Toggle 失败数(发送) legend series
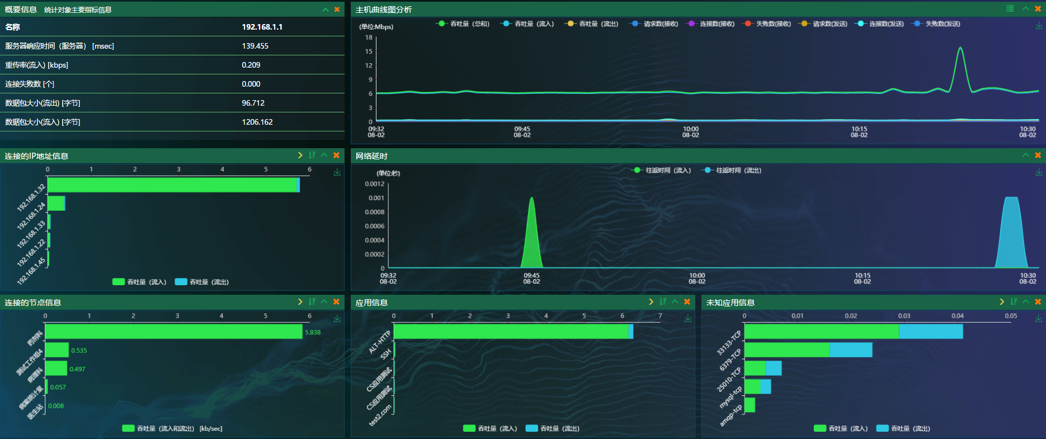The width and height of the screenshot is (1046, 439). tap(936, 23)
